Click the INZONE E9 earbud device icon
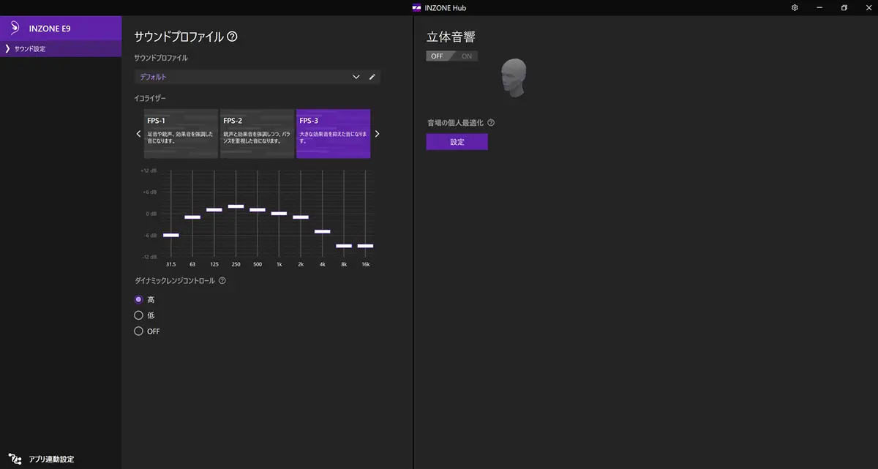The image size is (878, 469). (x=15, y=29)
